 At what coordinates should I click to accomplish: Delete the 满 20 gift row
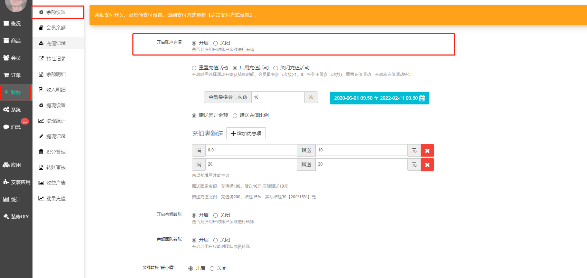point(427,165)
